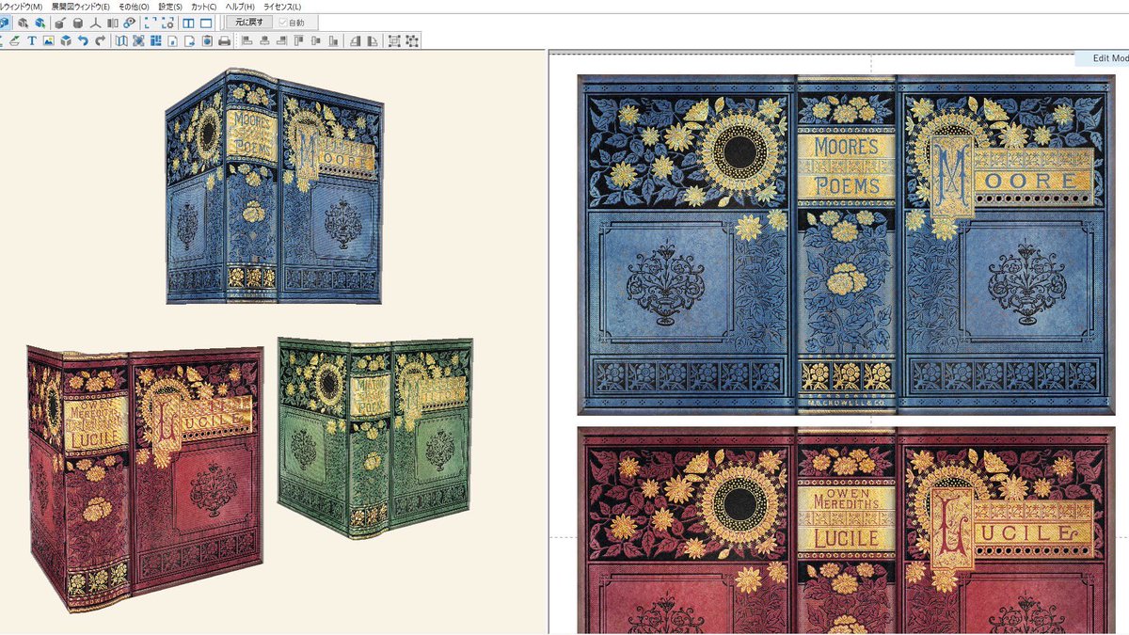
Task: Open the 展開図ウィンドウ(E) menu
Action: click(x=80, y=7)
